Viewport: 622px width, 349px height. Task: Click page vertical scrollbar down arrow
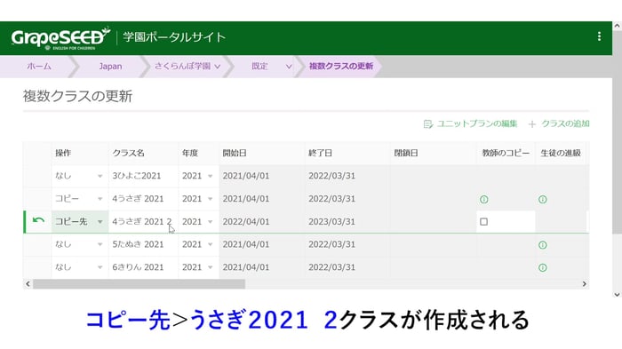[617, 295]
